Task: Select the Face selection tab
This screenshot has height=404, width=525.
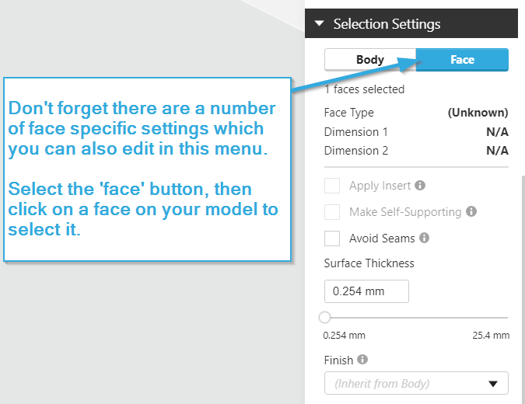Action: pyautogui.click(x=462, y=60)
